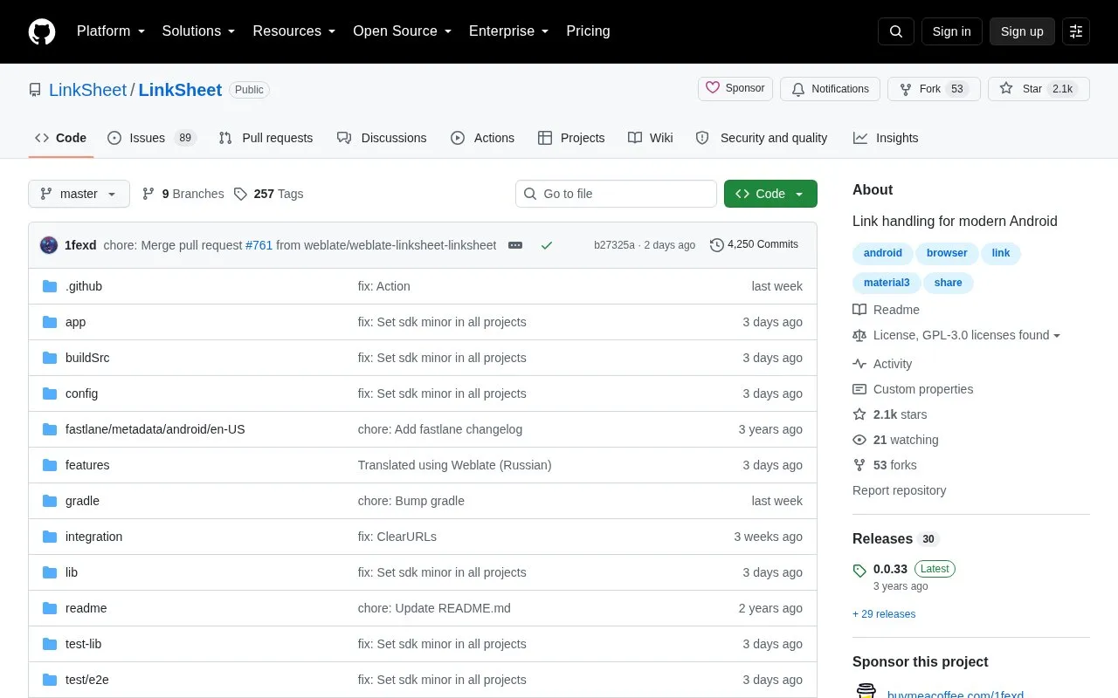
Task: Star the repository with Star button
Action: (1039, 89)
